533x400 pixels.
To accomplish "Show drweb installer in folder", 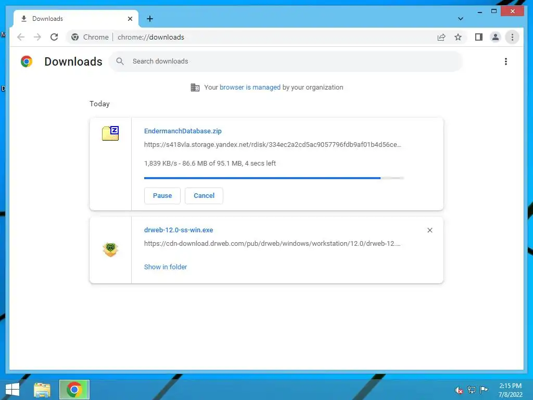I will click(166, 267).
